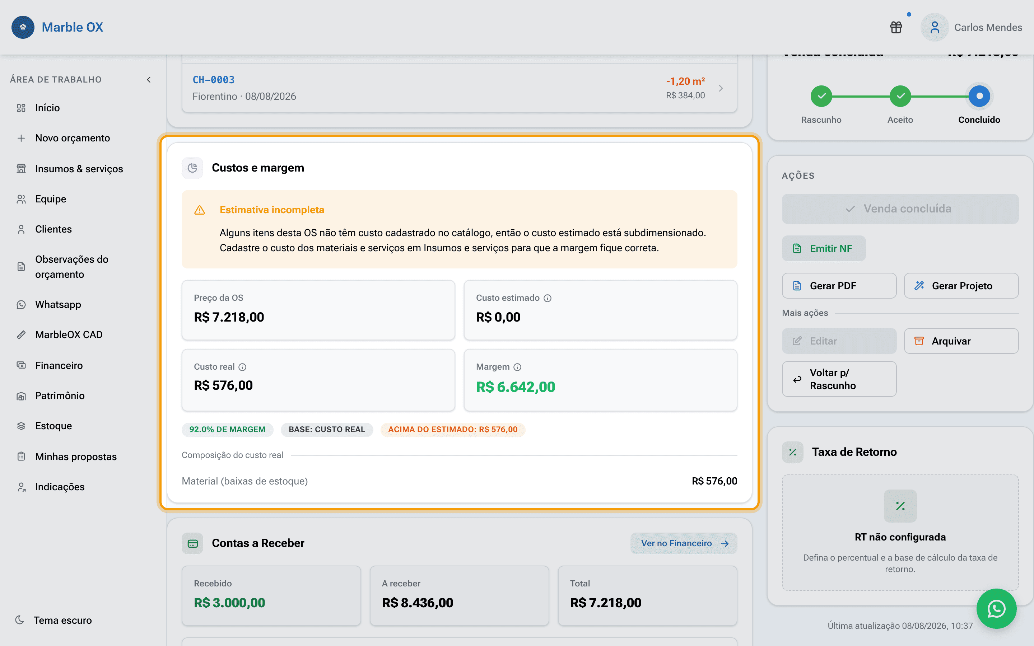The width and height of the screenshot is (1034, 646).
Task: Click the Aceito step circle
Action: tap(900, 96)
